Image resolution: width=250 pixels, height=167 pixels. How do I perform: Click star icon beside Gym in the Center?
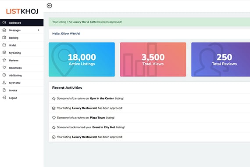coord(54,98)
